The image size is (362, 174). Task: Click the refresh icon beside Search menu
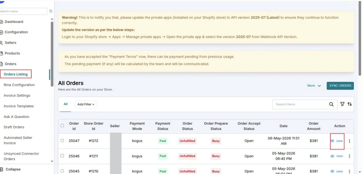51,11
